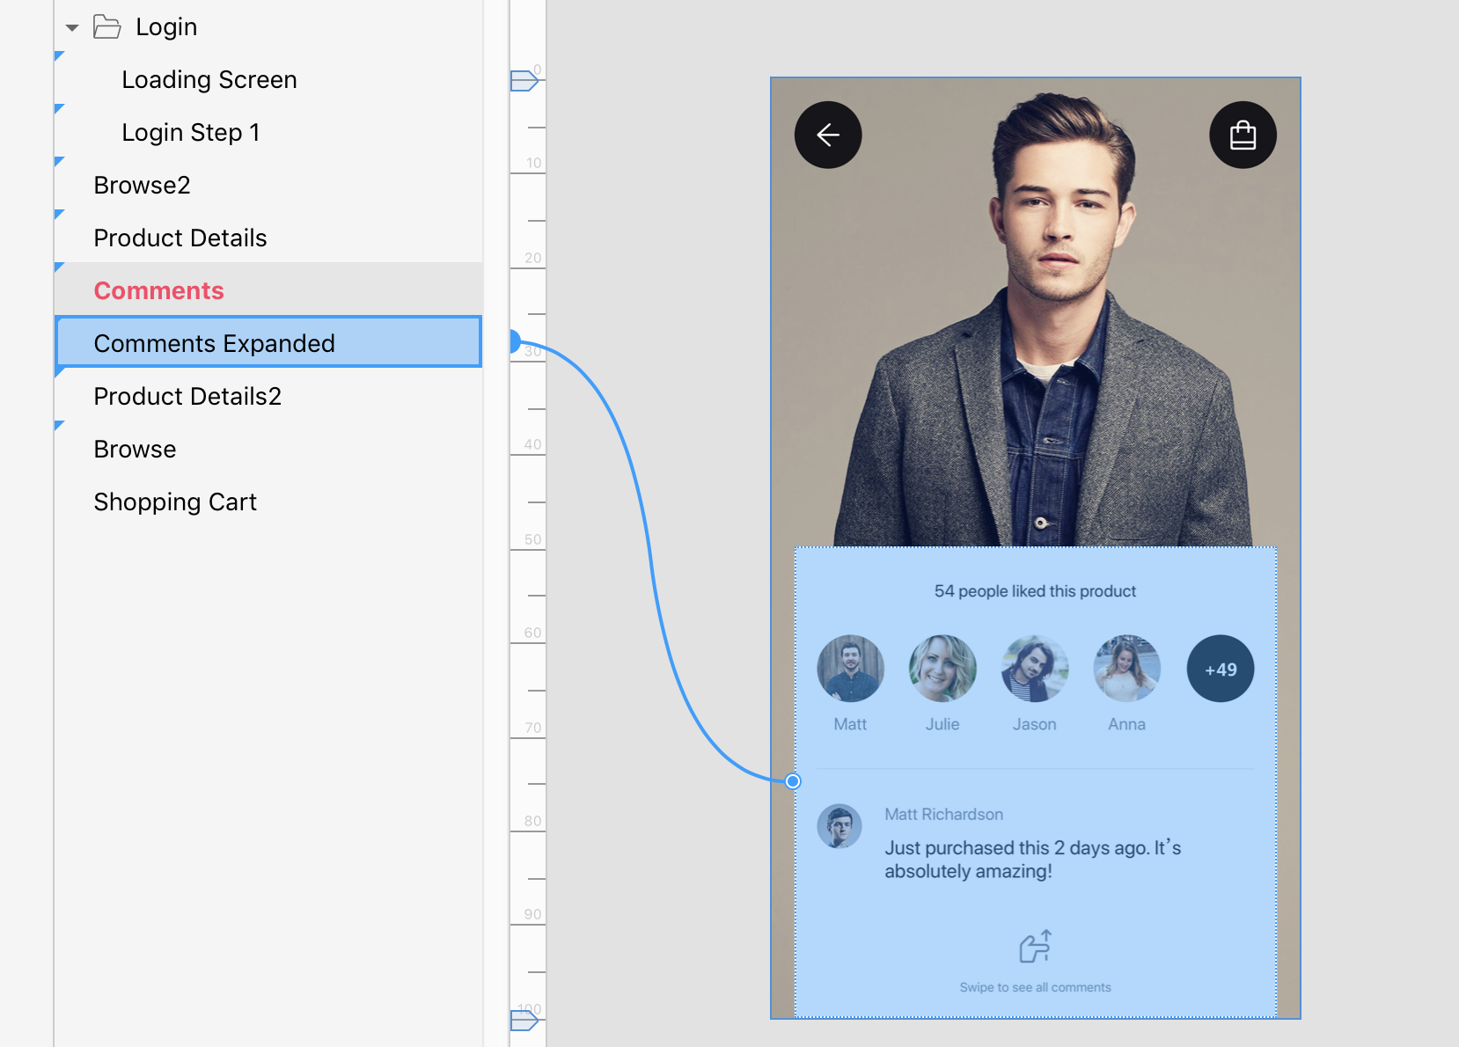The image size is (1459, 1047).
Task: Click the swipe up hand icon
Action: click(1036, 947)
